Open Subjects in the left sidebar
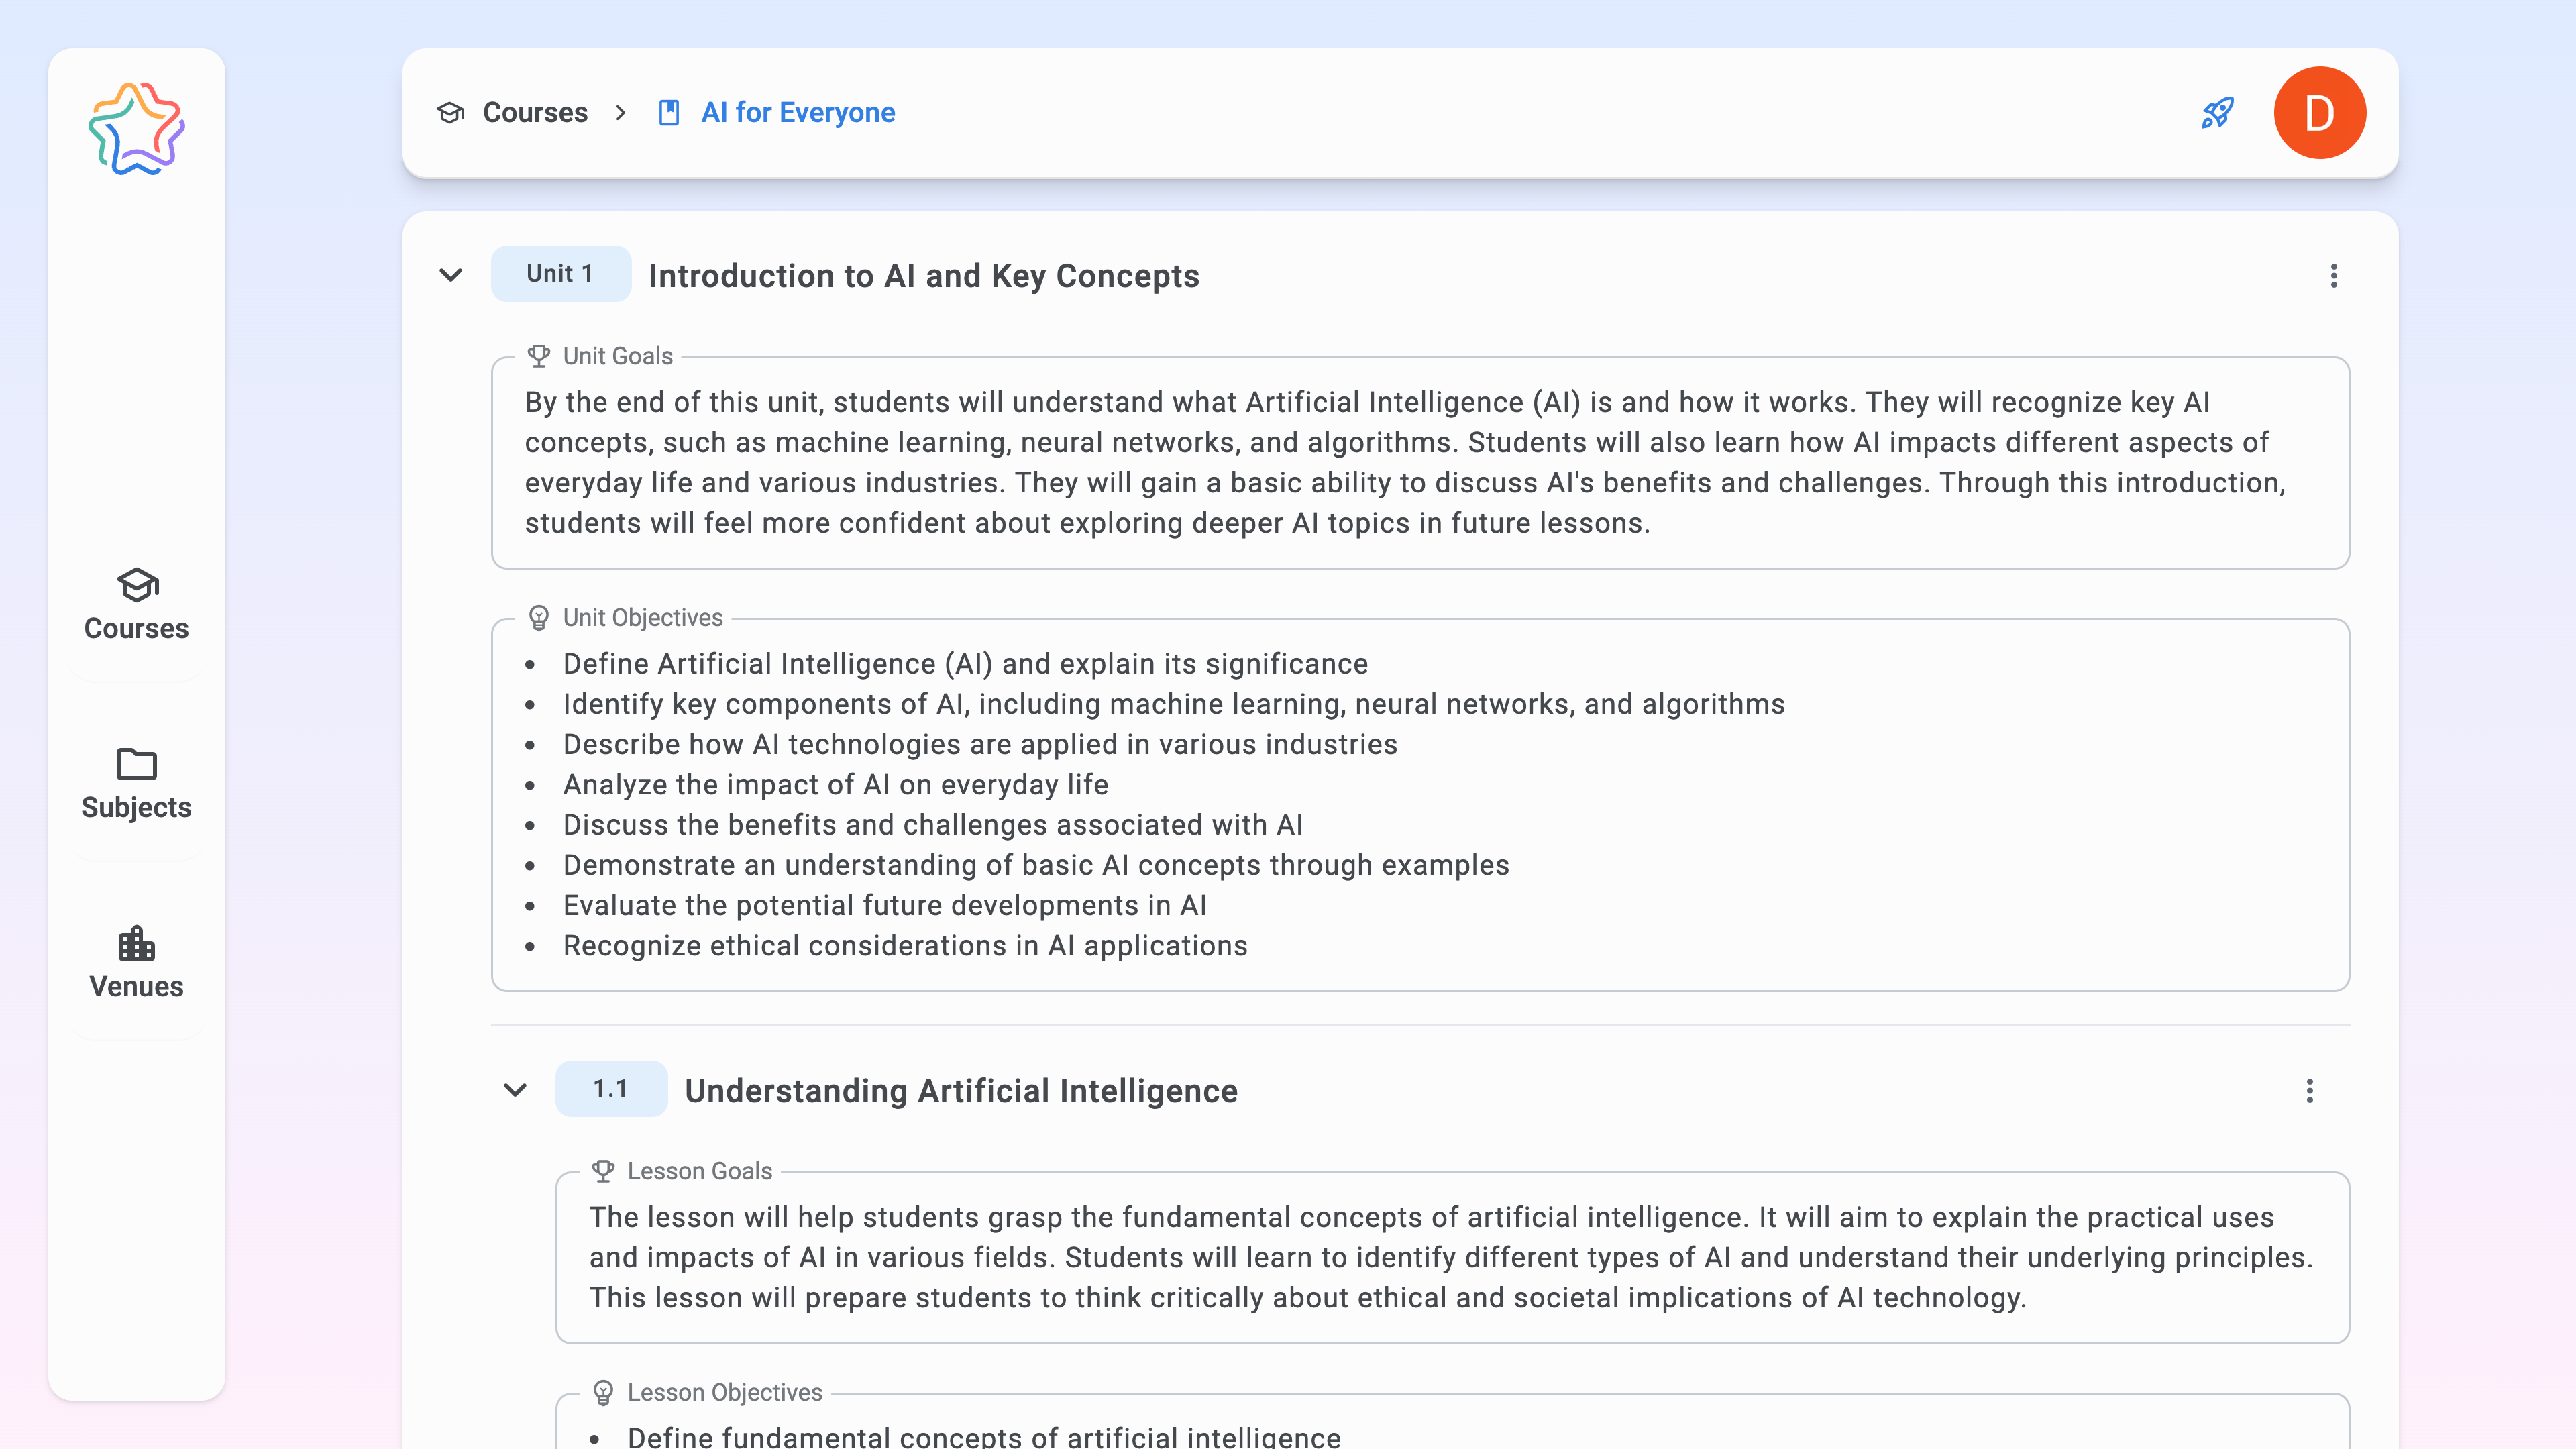2576x1449 pixels. (x=136, y=784)
